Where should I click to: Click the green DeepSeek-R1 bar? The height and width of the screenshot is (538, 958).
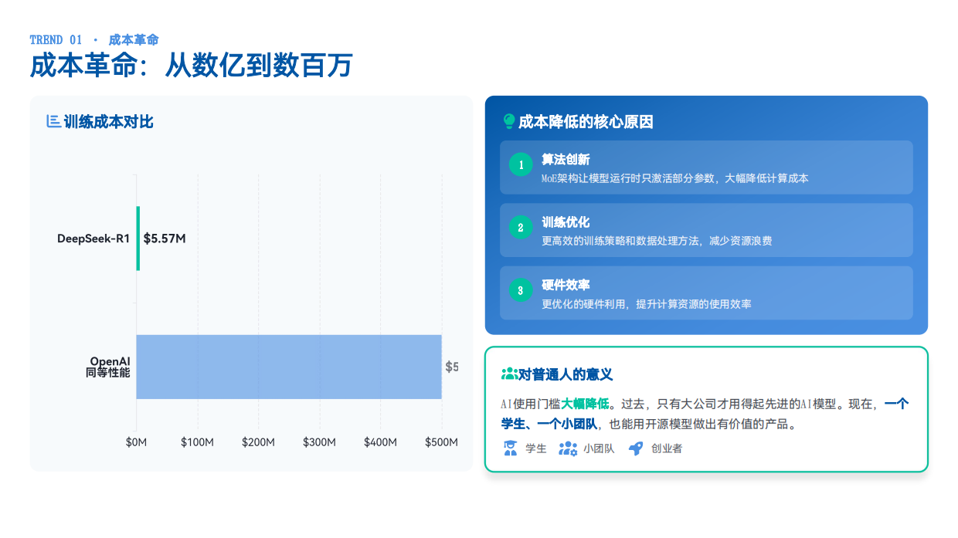click(138, 239)
